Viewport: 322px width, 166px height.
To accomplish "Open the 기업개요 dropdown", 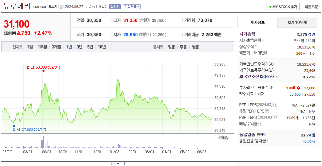I will pos(132,7).
